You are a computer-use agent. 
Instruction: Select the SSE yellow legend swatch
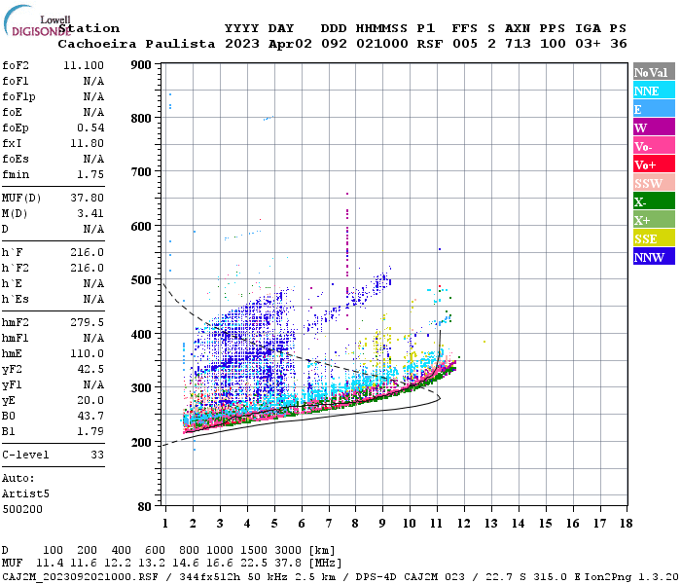(x=654, y=238)
